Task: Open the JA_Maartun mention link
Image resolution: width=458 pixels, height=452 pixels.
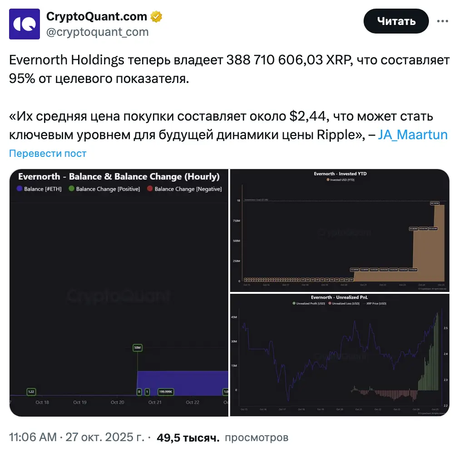Action: (413, 135)
